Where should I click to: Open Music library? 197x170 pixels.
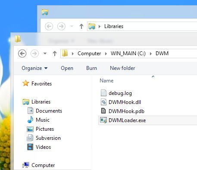tap(43, 120)
